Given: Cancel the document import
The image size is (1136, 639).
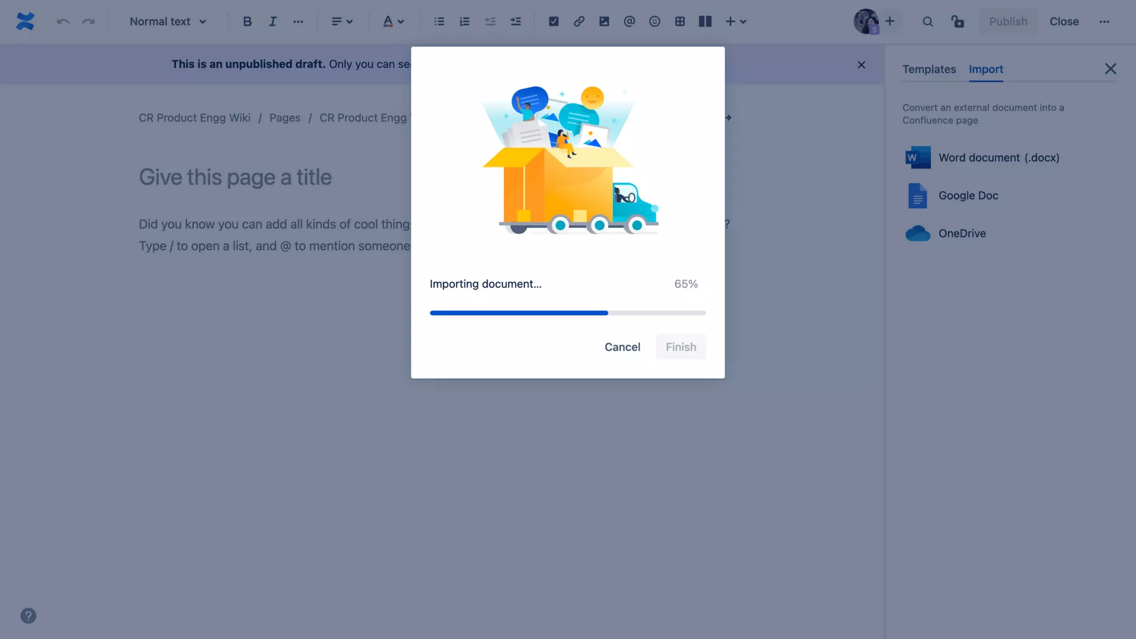Looking at the screenshot, I should [622, 347].
